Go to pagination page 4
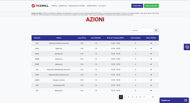Screen dimensions: 190x103 coord(132,97)
